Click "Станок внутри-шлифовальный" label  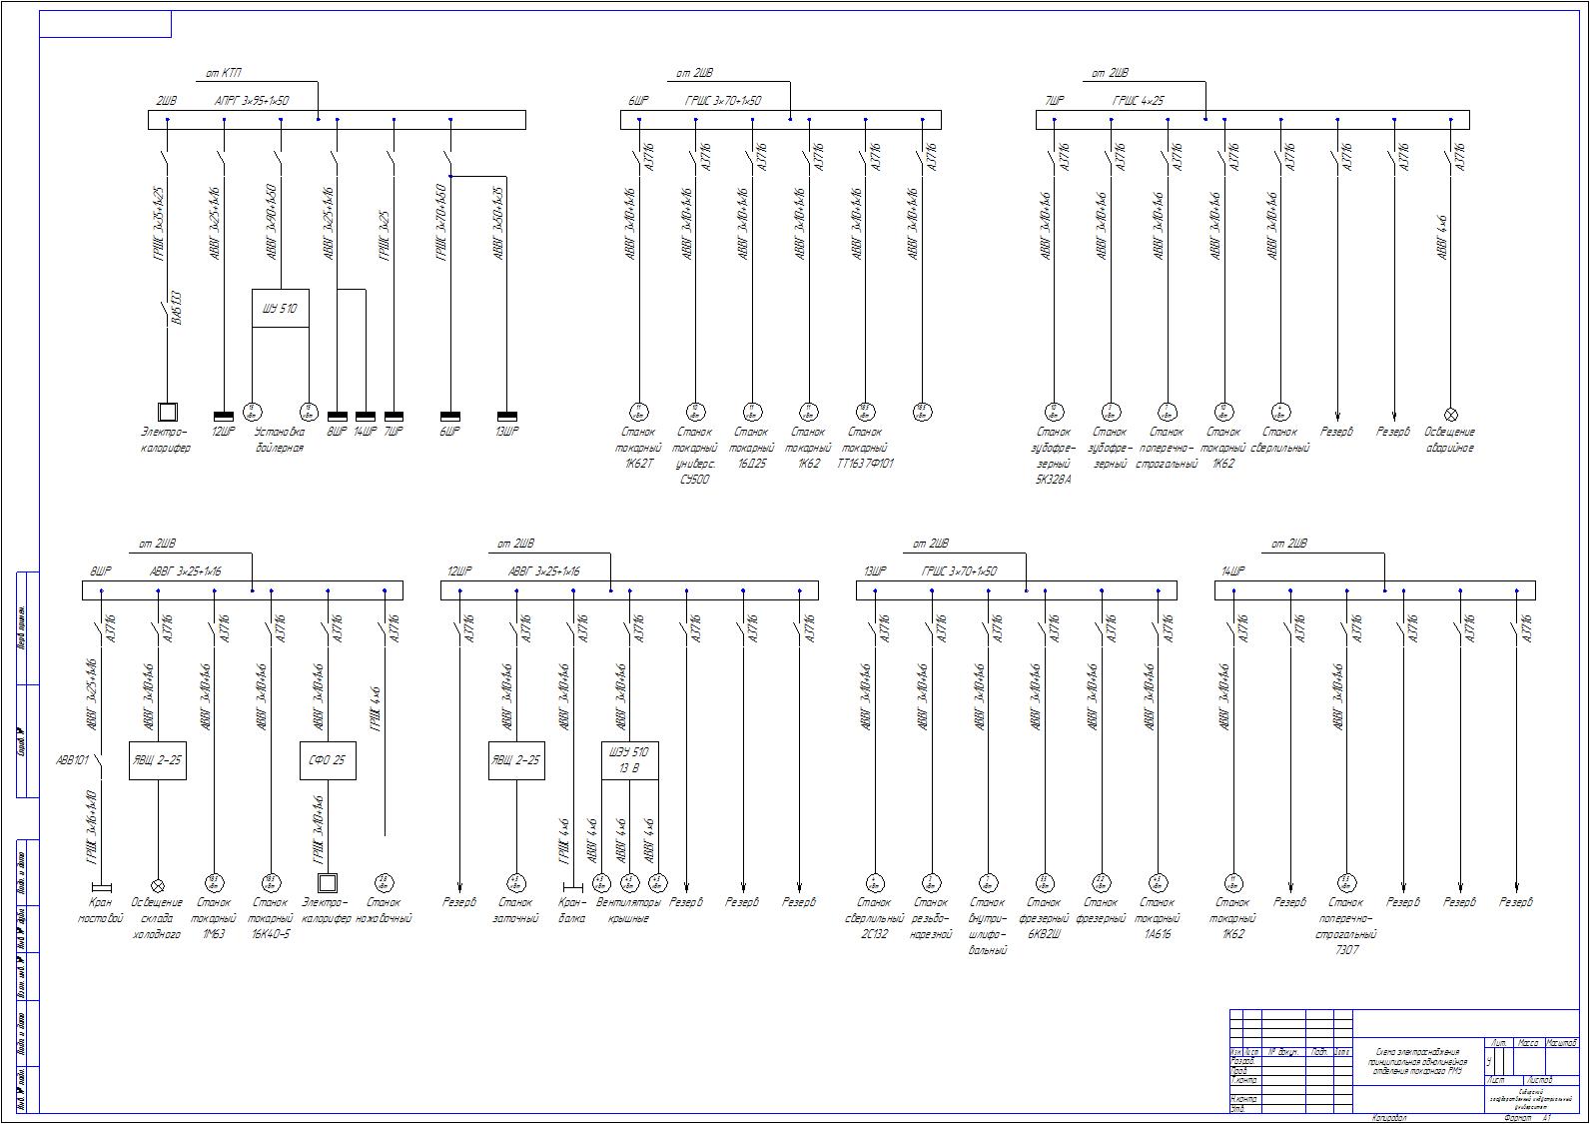[987, 926]
